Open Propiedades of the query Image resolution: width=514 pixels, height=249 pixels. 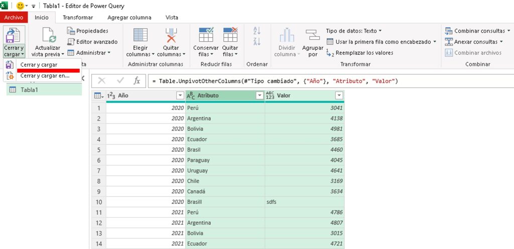click(x=87, y=31)
